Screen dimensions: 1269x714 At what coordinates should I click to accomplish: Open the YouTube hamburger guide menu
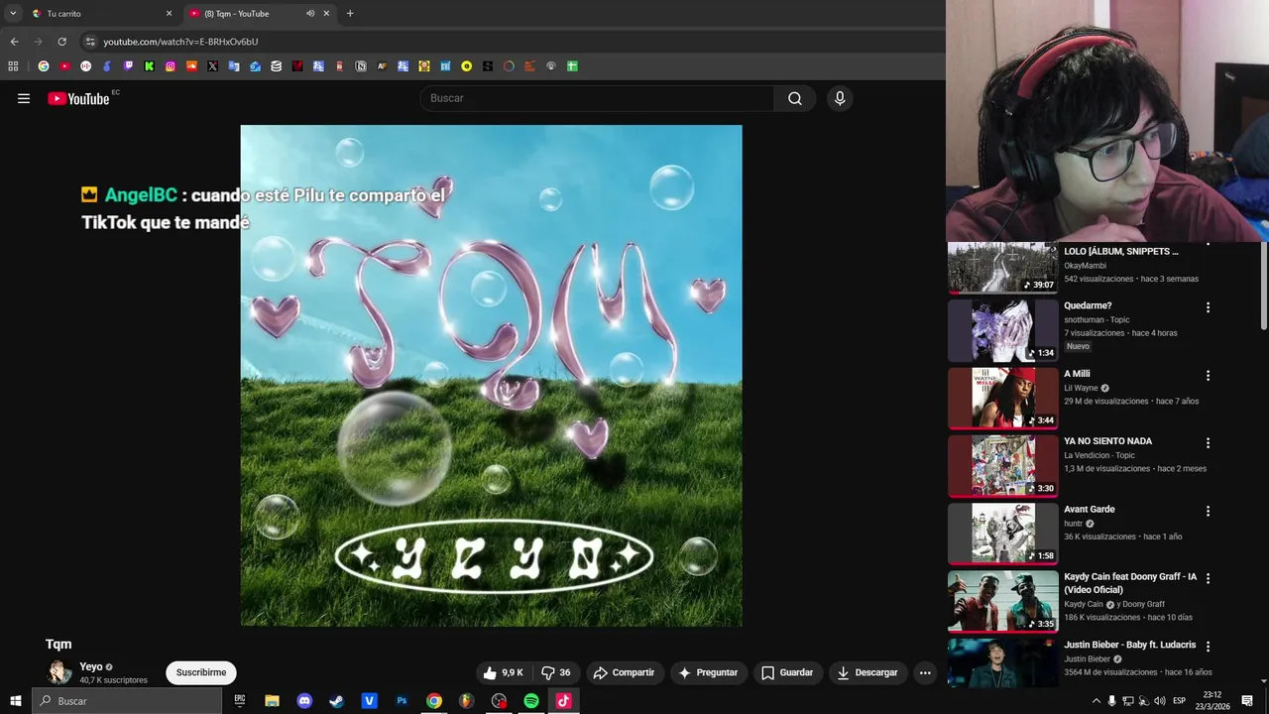(x=24, y=98)
